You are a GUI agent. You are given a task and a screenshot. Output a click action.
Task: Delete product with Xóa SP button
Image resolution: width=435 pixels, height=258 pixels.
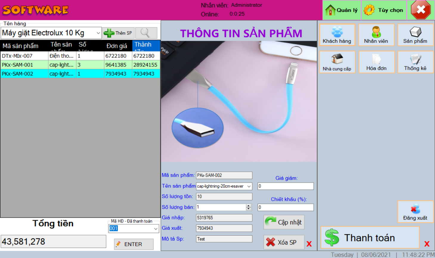tap(284, 242)
